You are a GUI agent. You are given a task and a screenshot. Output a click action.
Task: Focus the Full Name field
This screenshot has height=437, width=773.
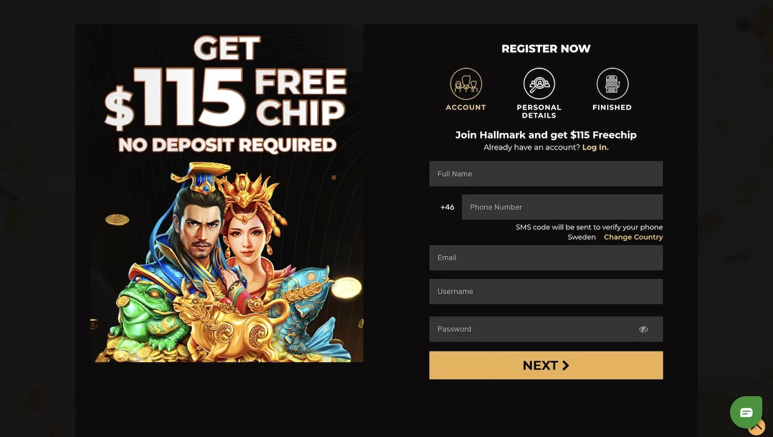click(546, 174)
